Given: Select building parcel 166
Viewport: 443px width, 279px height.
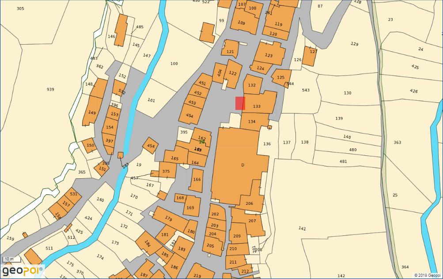Looking at the screenshot, I should pos(197,180).
